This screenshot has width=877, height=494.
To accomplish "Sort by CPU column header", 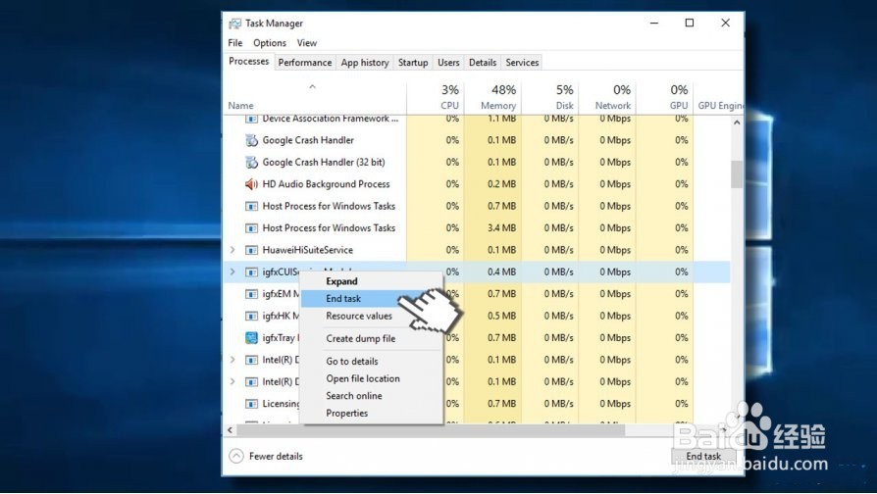I will [436, 97].
